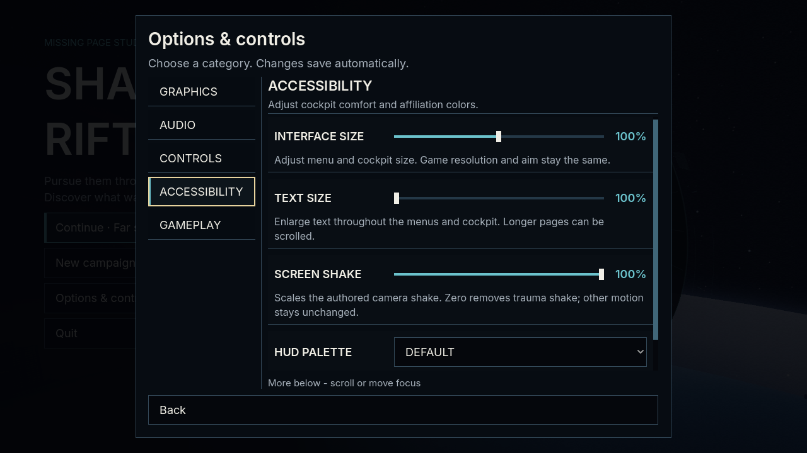Click the Interface Size 100% value label

[x=630, y=137]
